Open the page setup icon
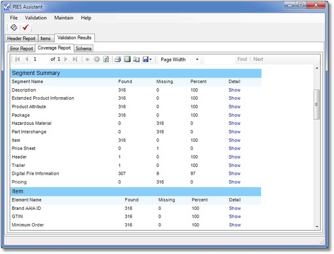 click(x=136, y=59)
